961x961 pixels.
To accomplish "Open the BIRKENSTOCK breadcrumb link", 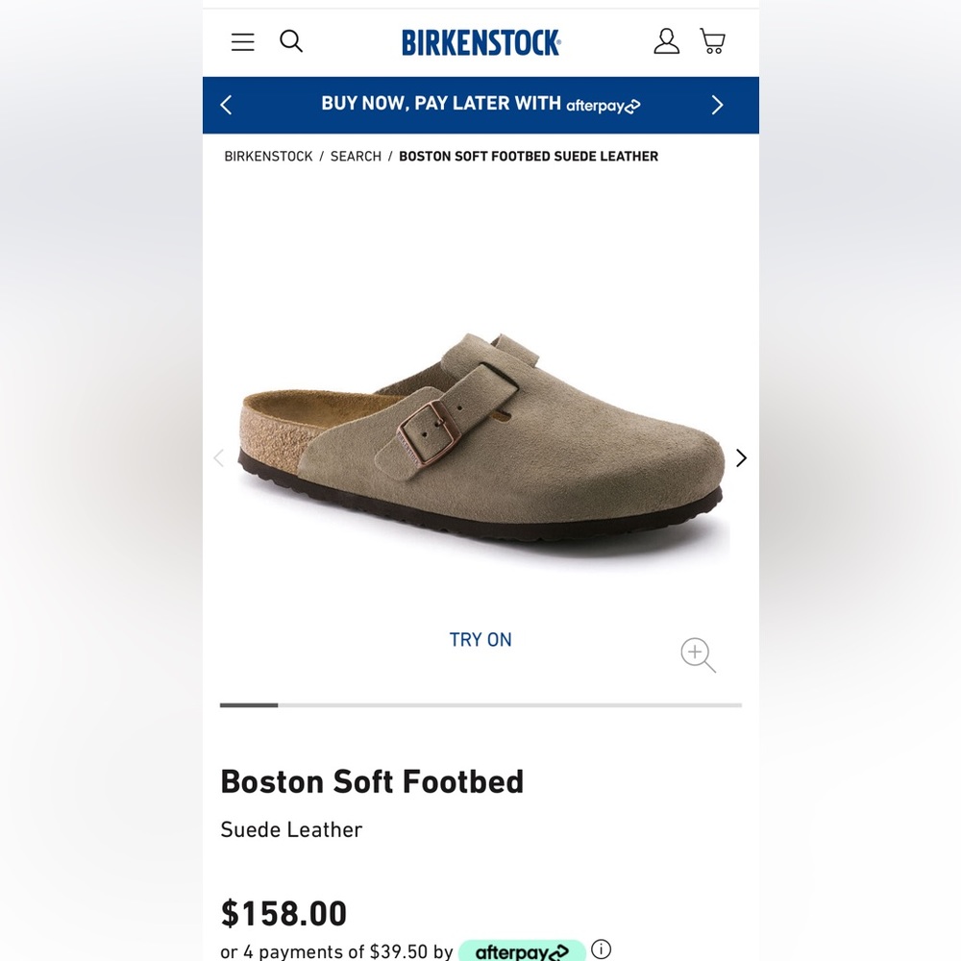I will 268,156.
